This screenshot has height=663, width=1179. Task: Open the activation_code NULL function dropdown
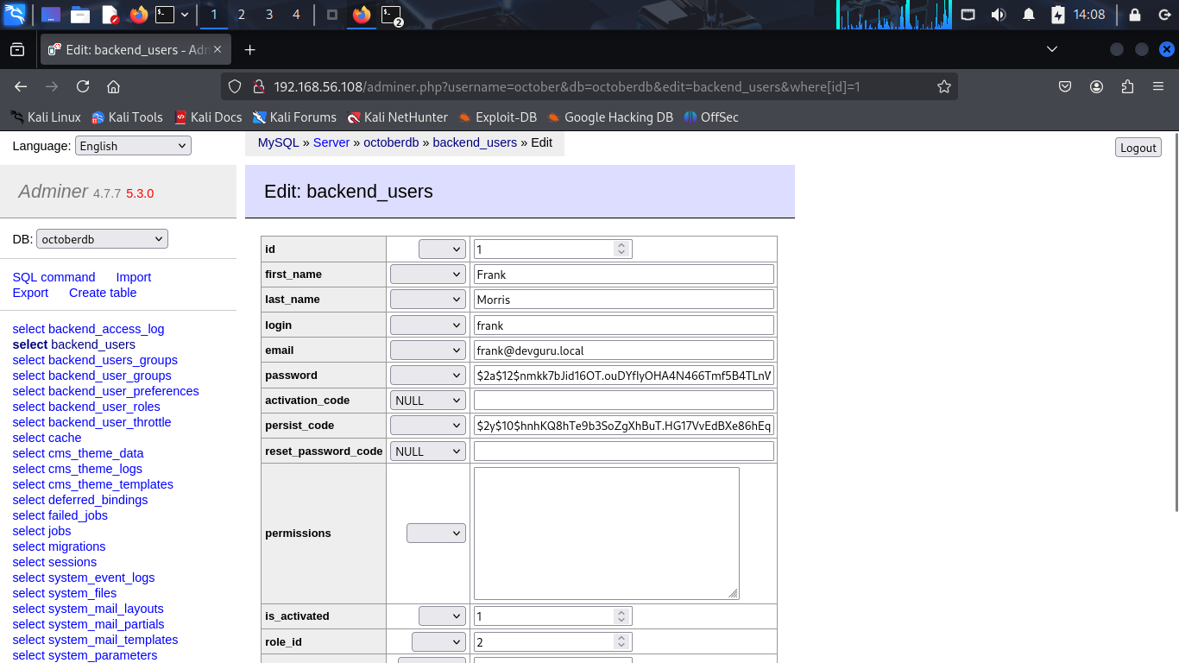tap(428, 401)
